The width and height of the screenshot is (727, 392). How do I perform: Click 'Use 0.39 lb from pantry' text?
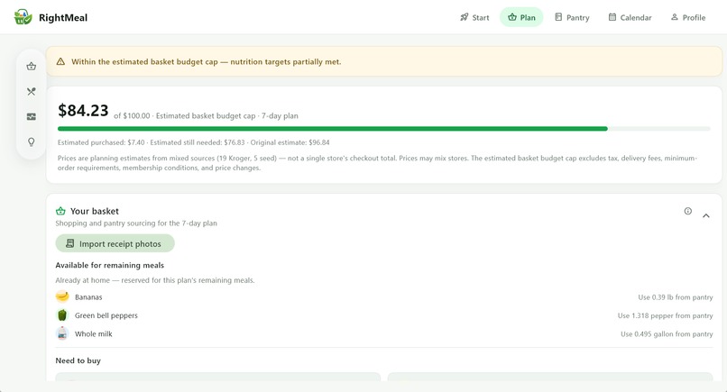(x=676, y=297)
